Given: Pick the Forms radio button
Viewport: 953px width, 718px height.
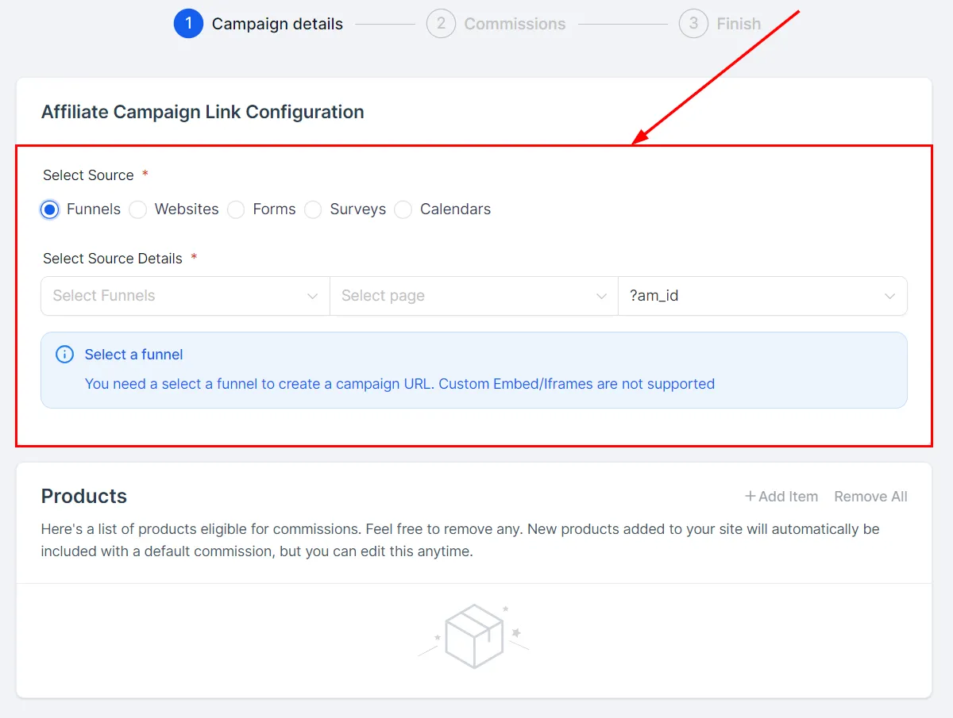Looking at the screenshot, I should [x=236, y=209].
